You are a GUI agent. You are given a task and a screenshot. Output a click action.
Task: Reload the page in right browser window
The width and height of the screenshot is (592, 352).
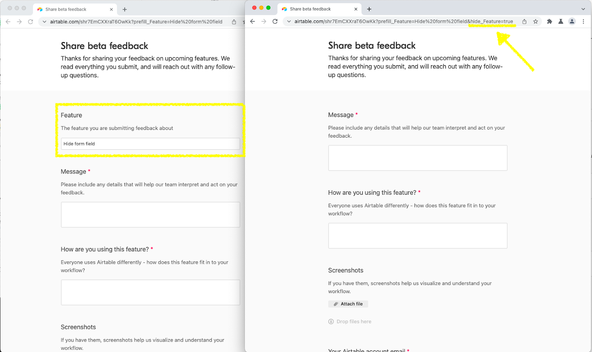point(275,21)
